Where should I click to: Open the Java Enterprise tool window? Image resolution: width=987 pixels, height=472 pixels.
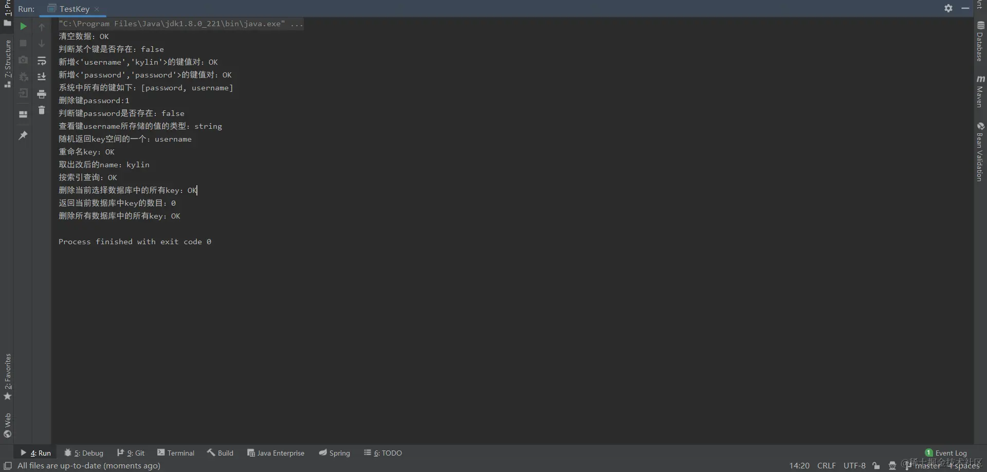pos(276,453)
